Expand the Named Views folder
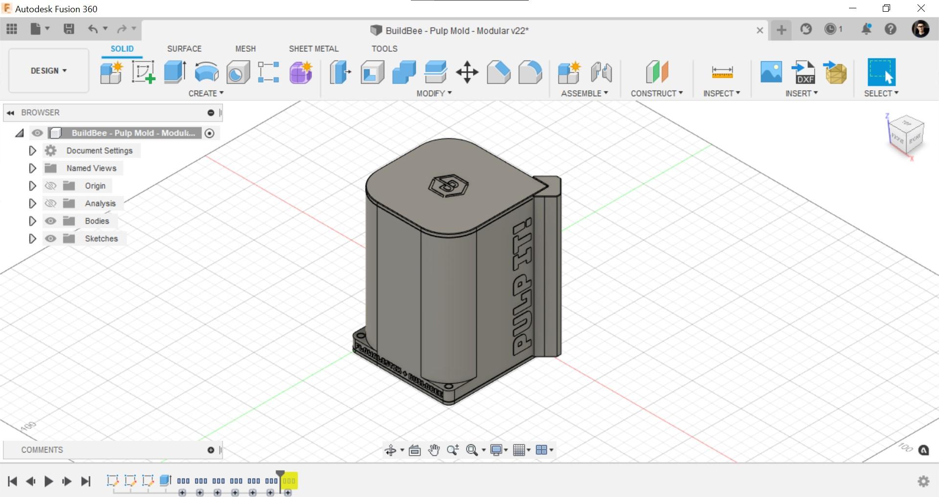The width and height of the screenshot is (939, 497). pyautogui.click(x=33, y=168)
